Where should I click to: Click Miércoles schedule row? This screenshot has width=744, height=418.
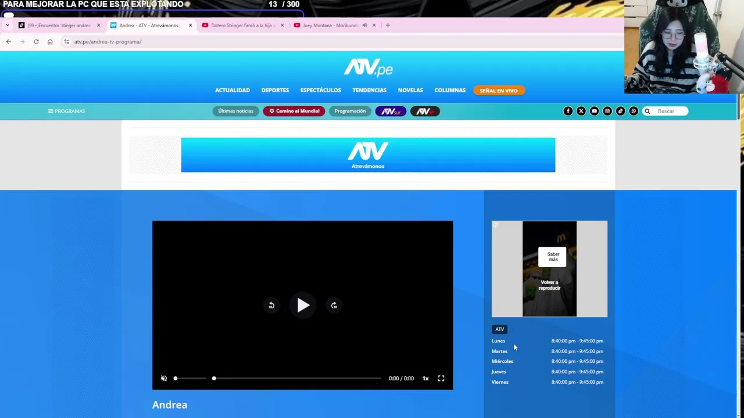[x=548, y=361]
